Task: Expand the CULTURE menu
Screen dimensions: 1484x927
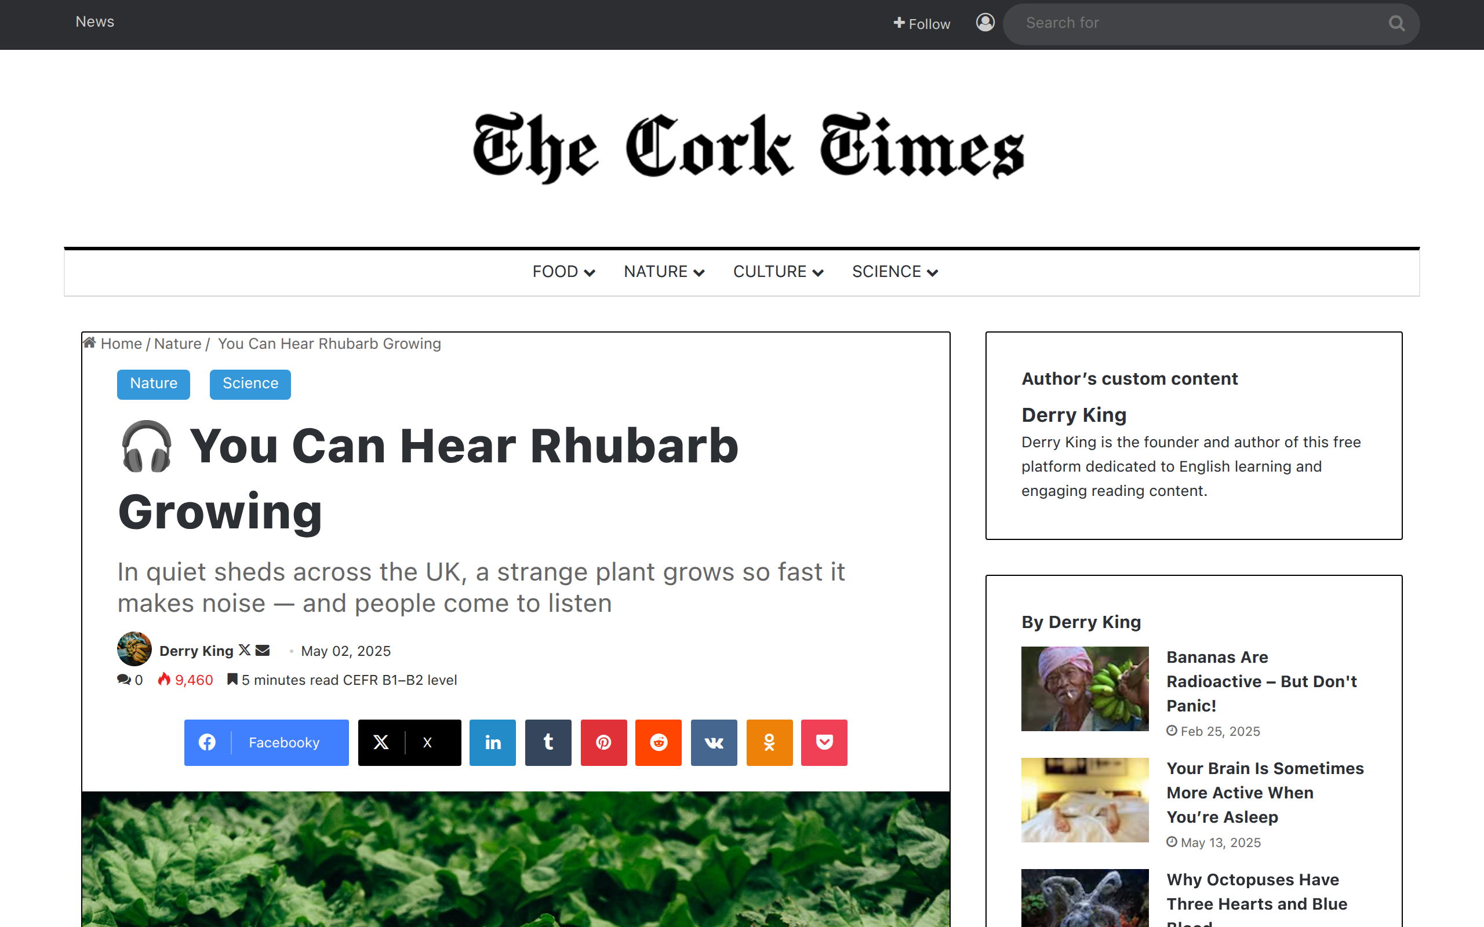Action: [778, 272]
